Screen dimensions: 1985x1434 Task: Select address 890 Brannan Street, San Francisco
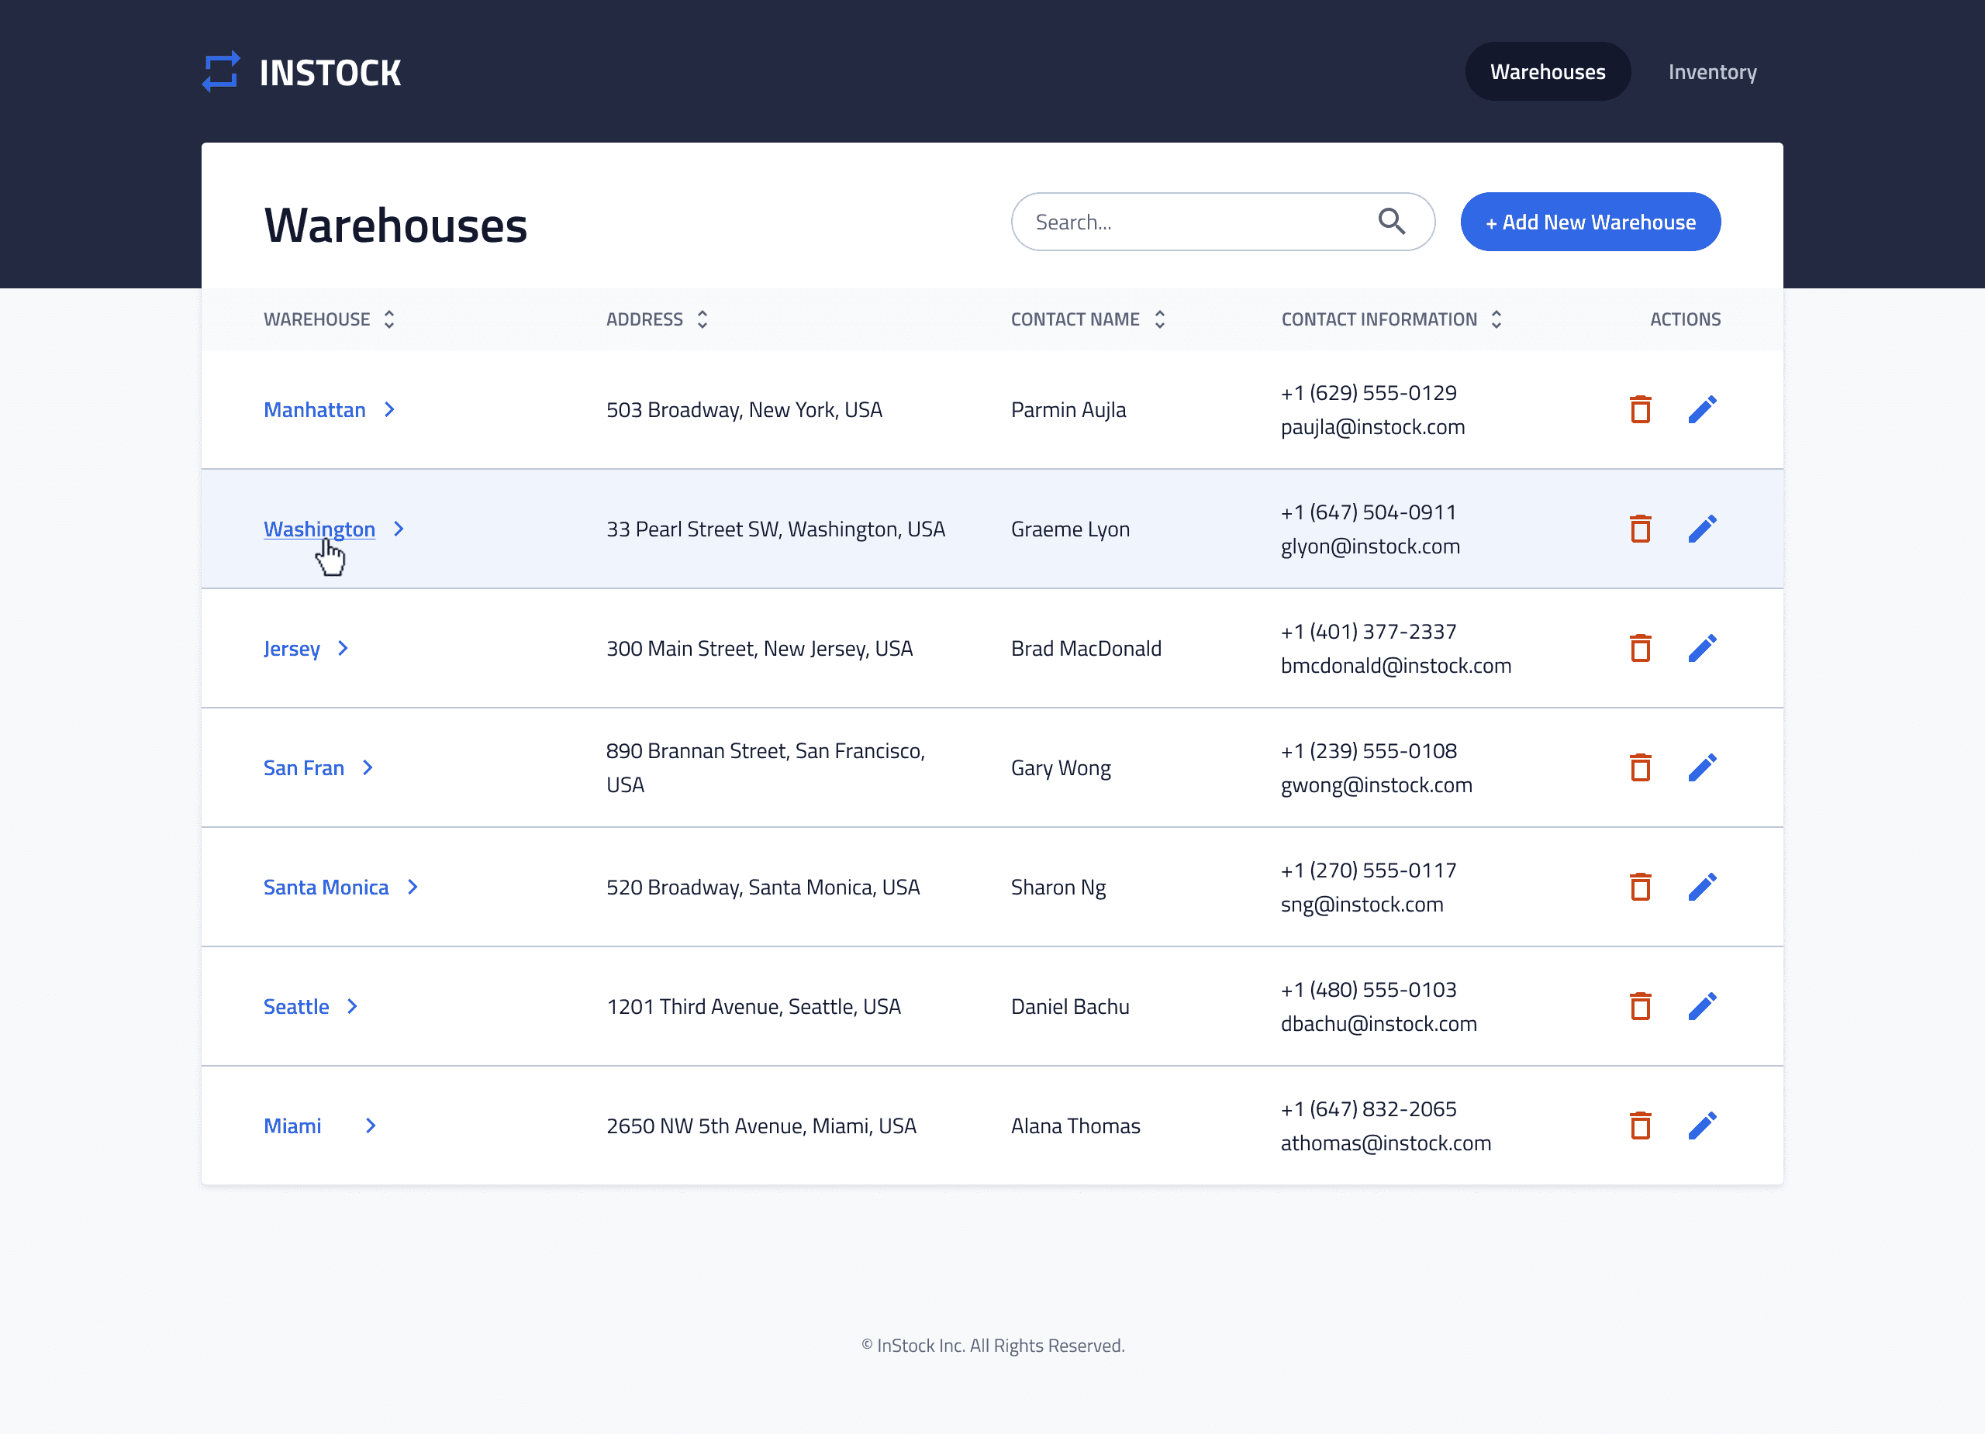pyautogui.click(x=766, y=767)
